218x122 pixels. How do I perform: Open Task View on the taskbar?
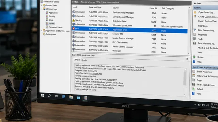click(56, 96)
